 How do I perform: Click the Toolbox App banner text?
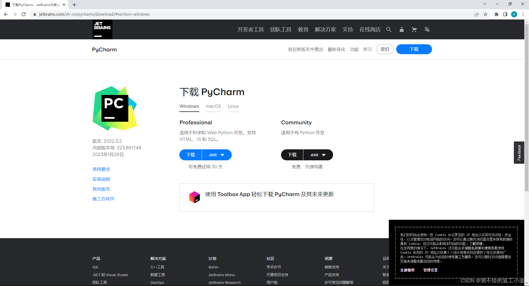tap(269, 194)
